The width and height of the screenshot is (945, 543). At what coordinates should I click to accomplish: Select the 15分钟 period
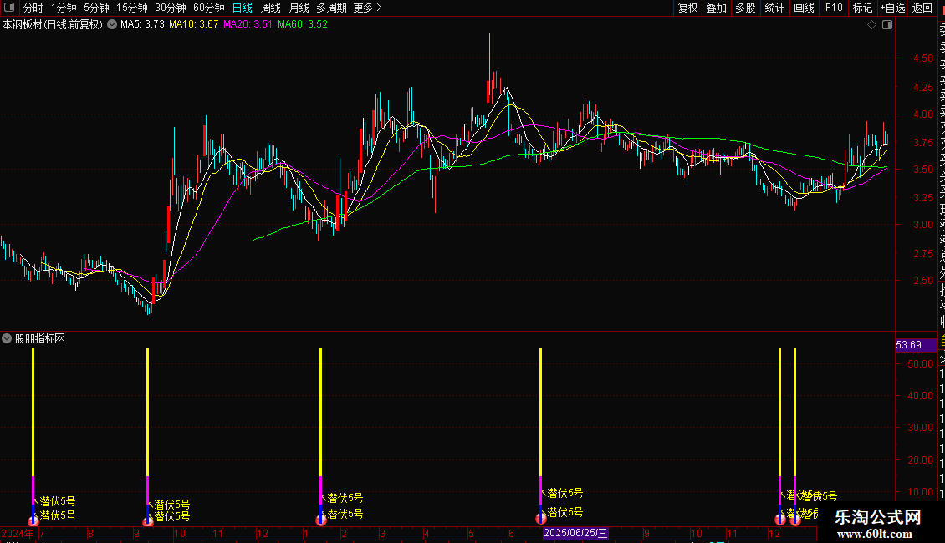[x=132, y=8]
